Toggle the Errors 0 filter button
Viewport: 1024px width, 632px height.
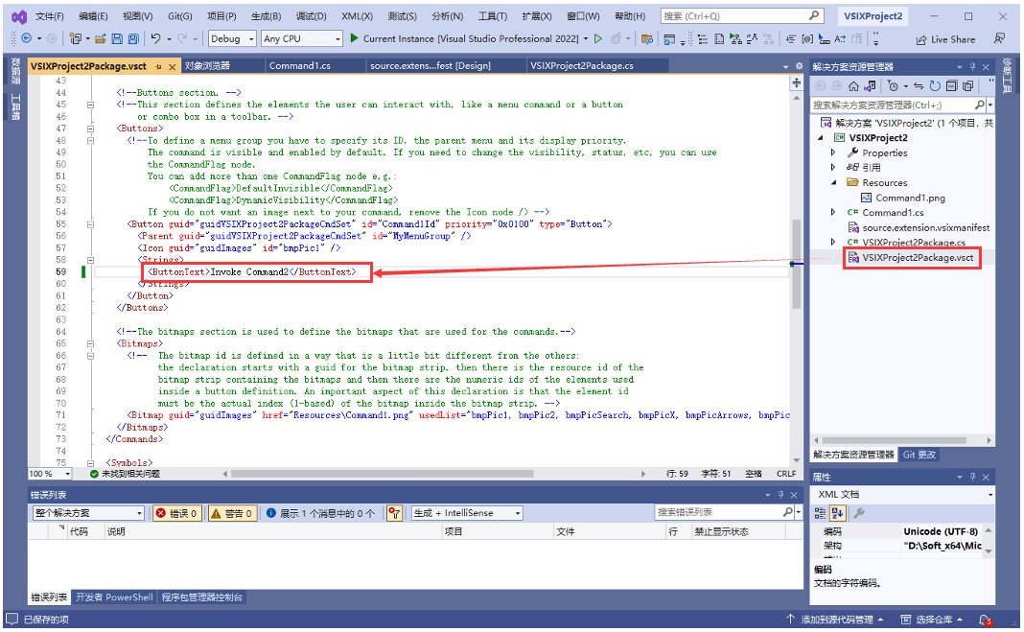(x=177, y=513)
